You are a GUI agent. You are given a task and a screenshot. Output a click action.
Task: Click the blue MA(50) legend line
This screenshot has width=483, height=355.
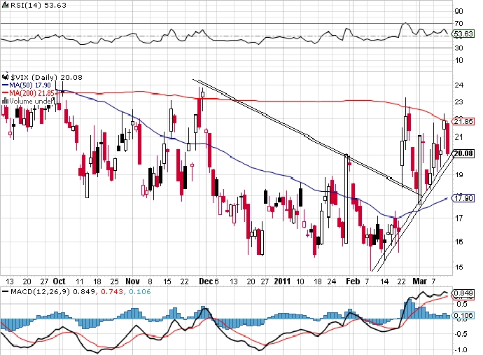5,85
